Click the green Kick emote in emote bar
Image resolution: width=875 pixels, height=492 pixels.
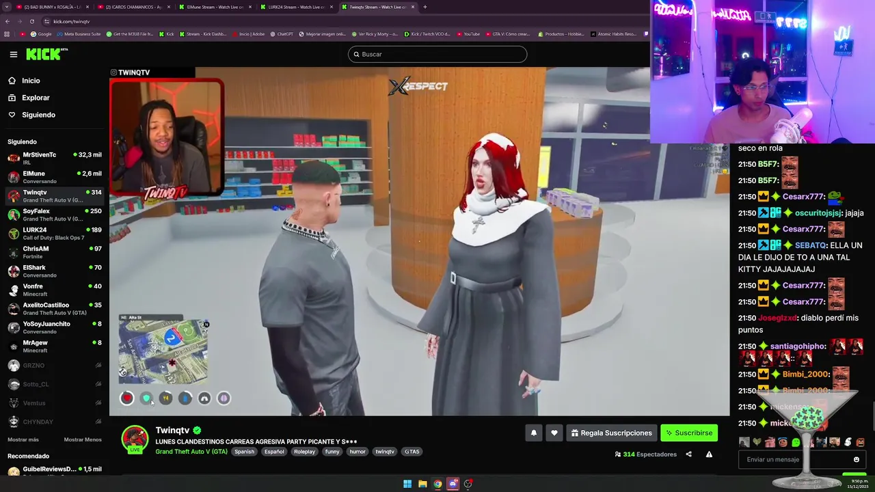point(796,442)
